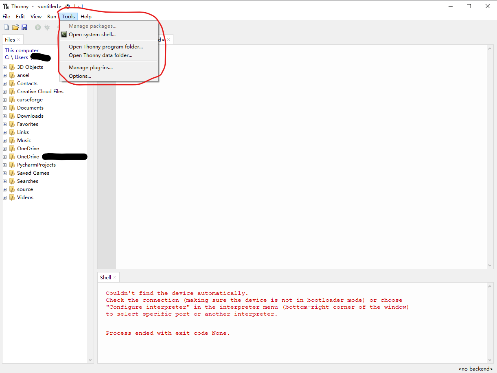Image resolution: width=497 pixels, height=373 pixels.
Task: Click the green Run script icon
Action: pyautogui.click(x=37, y=27)
